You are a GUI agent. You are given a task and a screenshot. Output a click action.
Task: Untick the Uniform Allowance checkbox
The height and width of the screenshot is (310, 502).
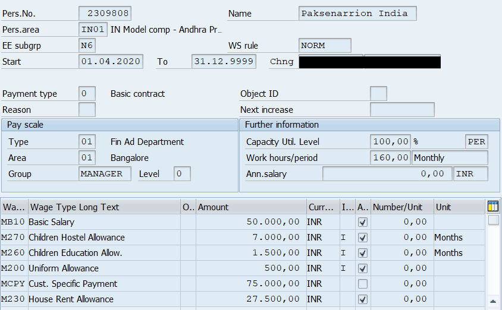[363, 268]
